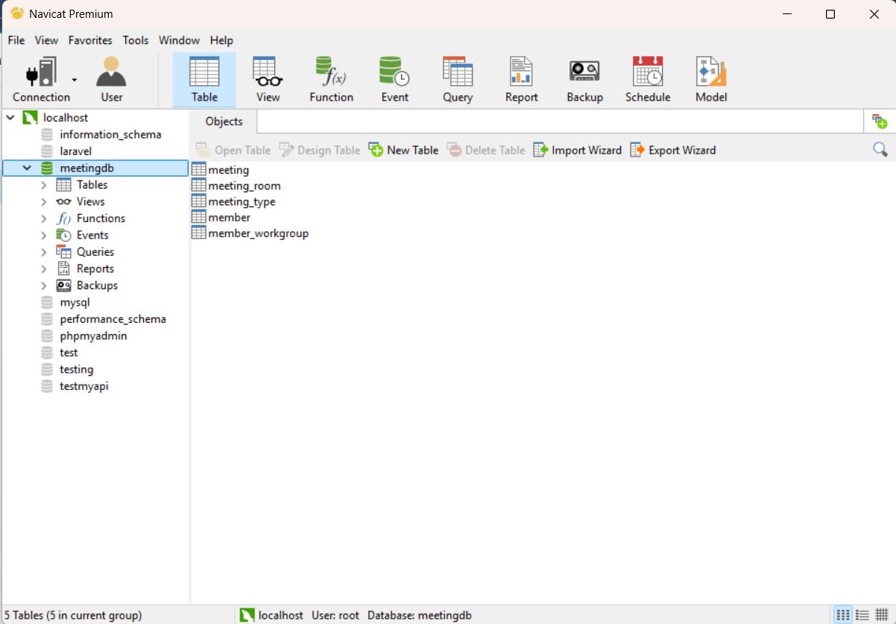Open the Tools menu
This screenshot has height=624, width=896.
[x=136, y=40]
